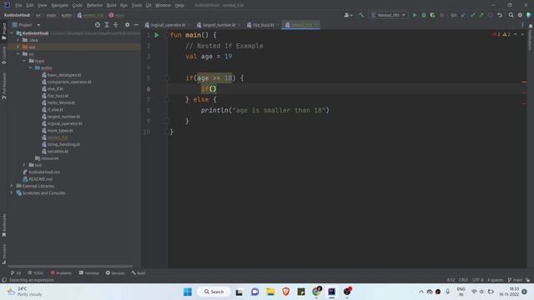Open editor tabs more-options menu
The image size is (534, 300).
pyautogui.click(x=522, y=25)
